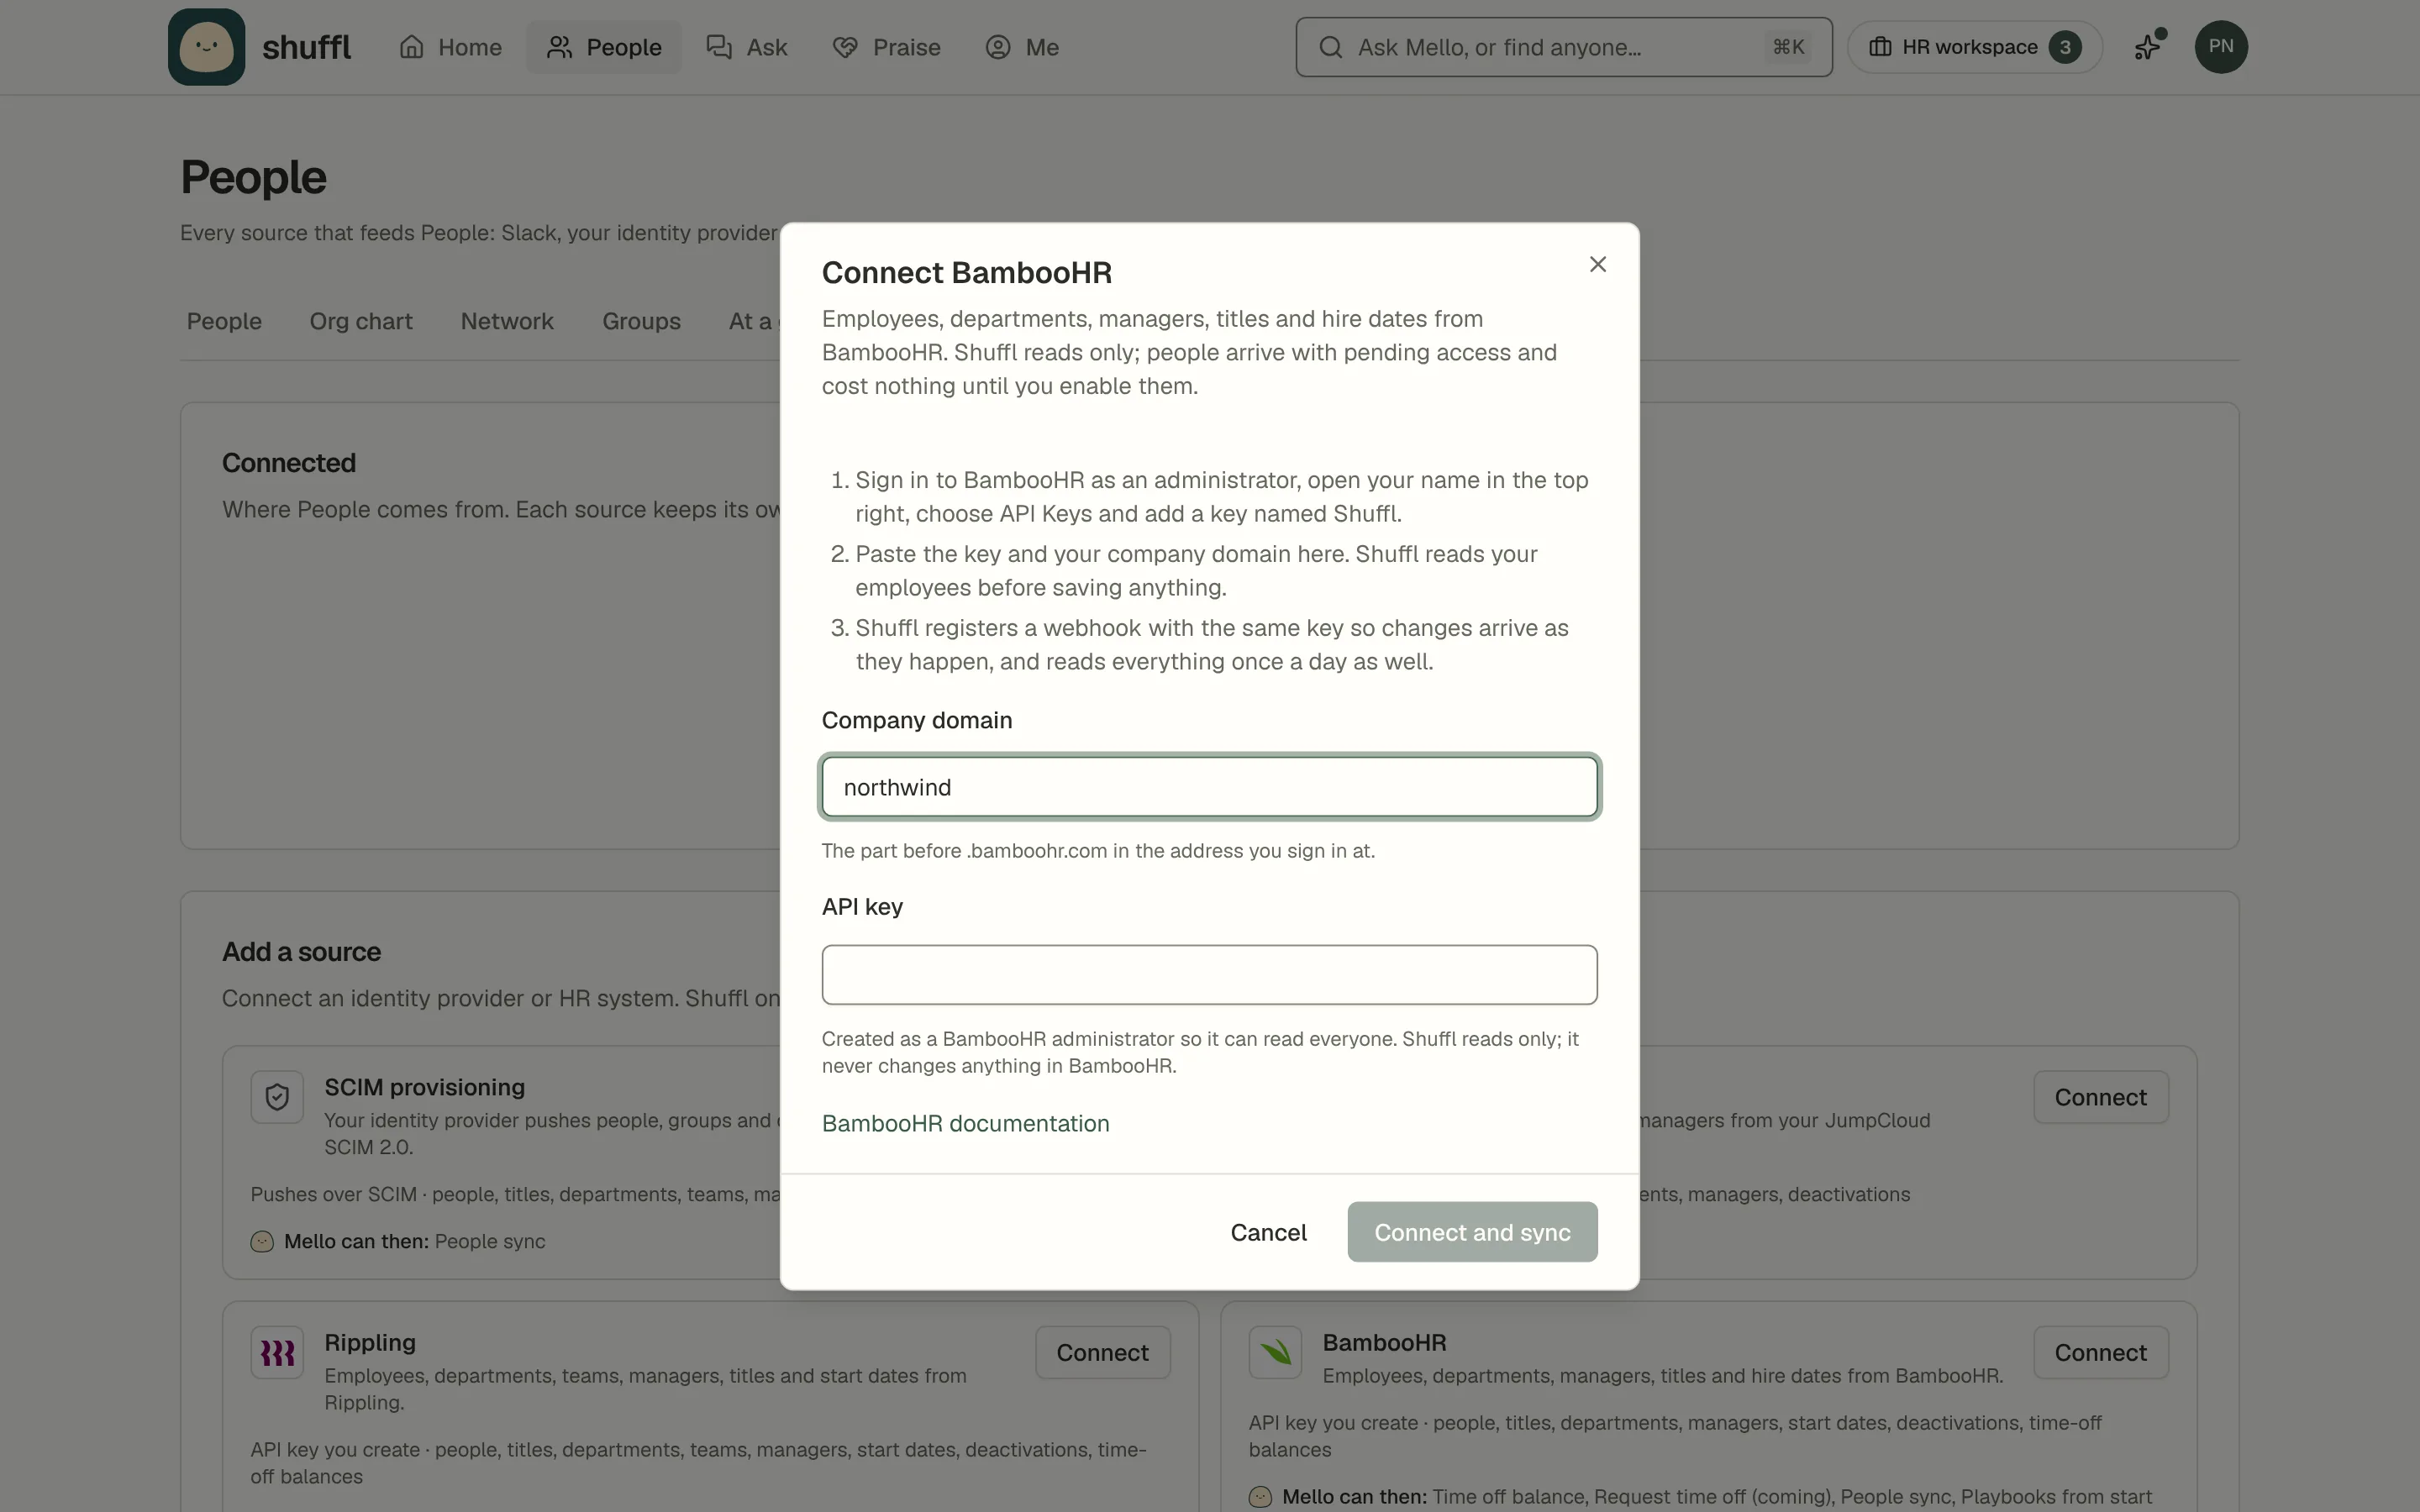Go to the Home nav item
This screenshot has width=2420, height=1512.
(x=450, y=47)
